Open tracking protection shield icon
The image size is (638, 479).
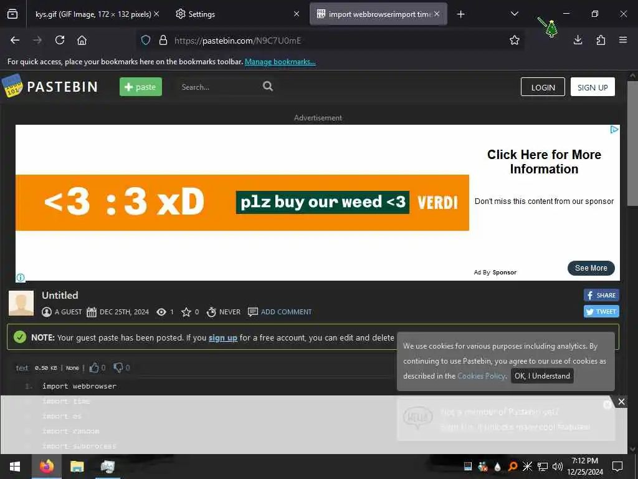[x=146, y=41]
